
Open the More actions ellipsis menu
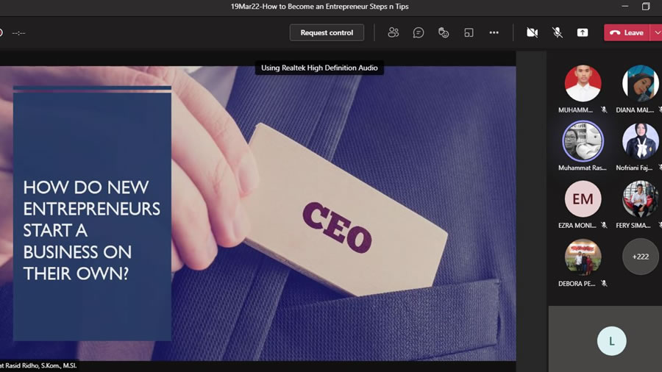494,32
